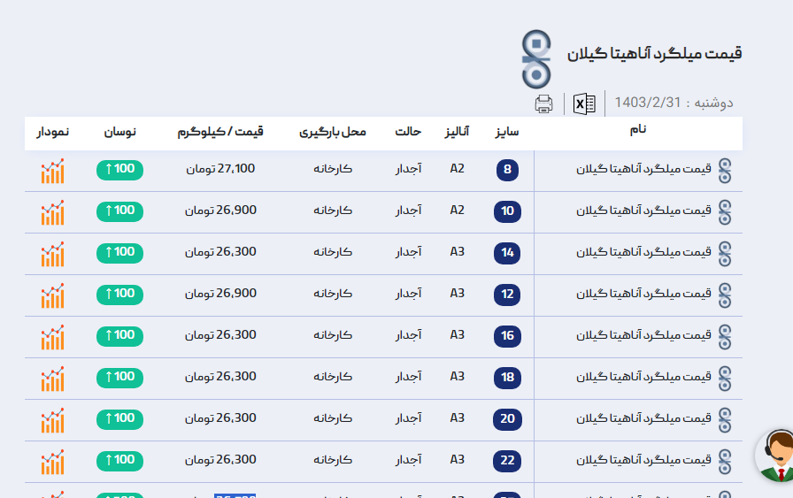Show chart for size 16 rebar row

pos(52,337)
